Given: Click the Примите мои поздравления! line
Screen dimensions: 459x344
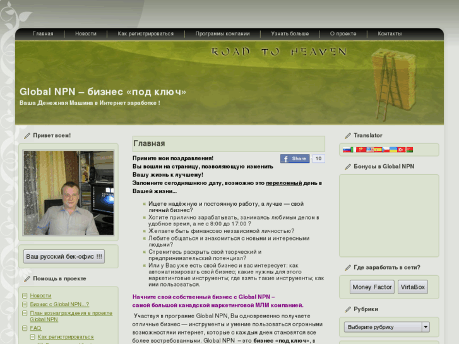Looking at the screenshot, I should click(173, 158).
